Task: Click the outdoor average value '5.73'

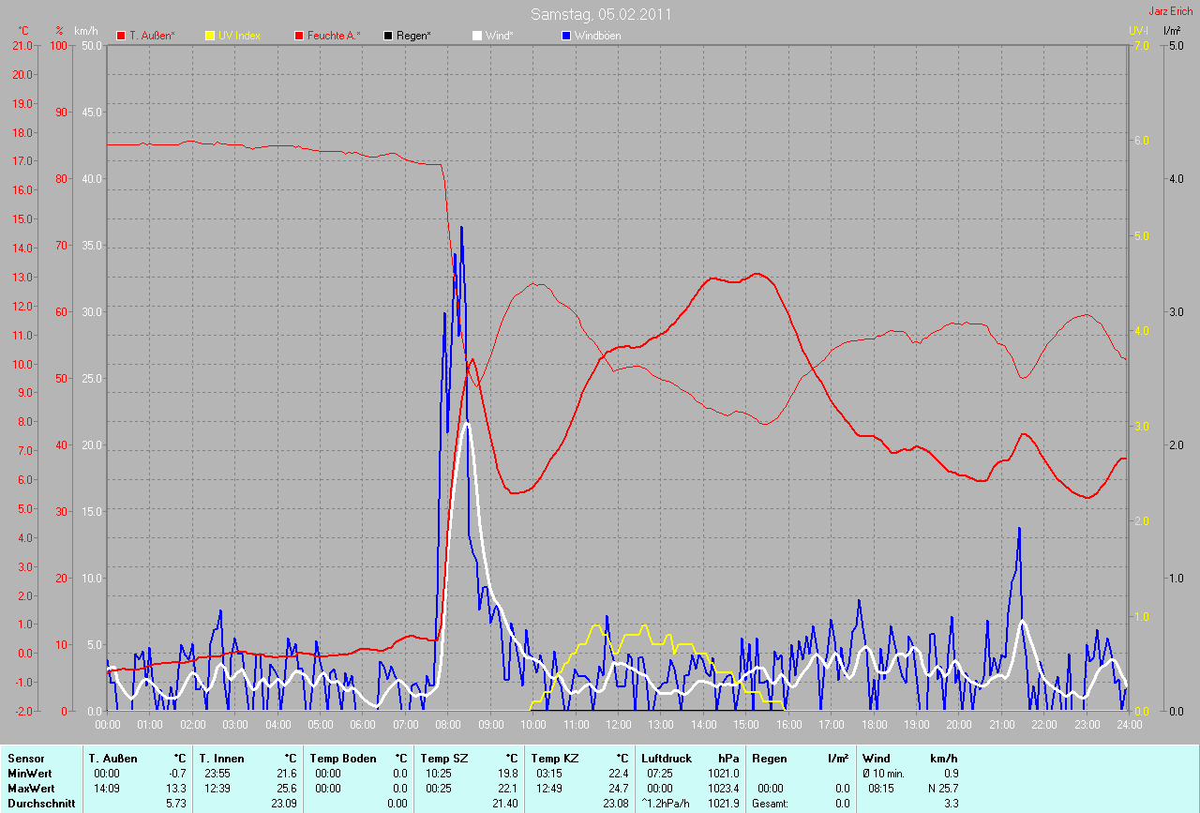Action: [x=177, y=804]
